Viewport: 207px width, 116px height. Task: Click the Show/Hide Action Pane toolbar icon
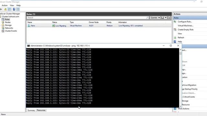18,9
